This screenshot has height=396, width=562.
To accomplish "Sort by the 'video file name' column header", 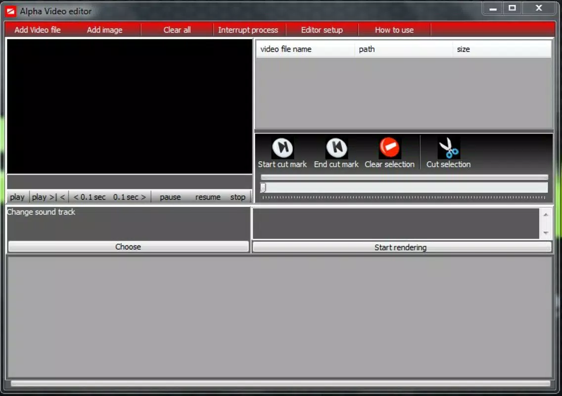I will (305, 49).
